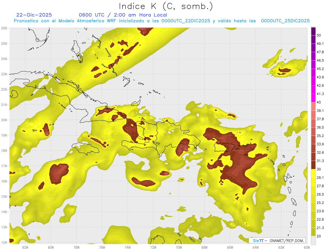Click the 80W longitude label

click(x=51, y=247)
